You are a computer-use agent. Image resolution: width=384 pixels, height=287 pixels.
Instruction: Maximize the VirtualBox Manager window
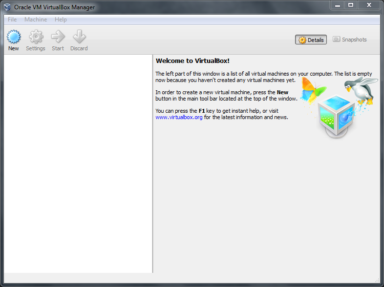click(x=351, y=5)
